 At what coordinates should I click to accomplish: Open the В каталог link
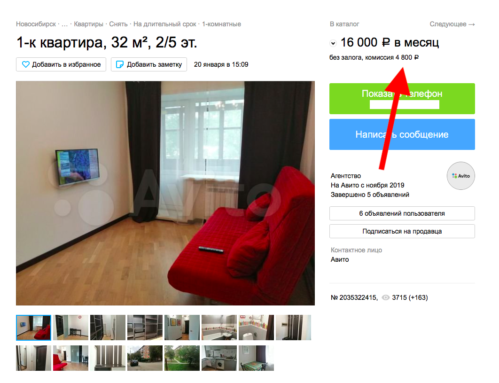(x=344, y=24)
